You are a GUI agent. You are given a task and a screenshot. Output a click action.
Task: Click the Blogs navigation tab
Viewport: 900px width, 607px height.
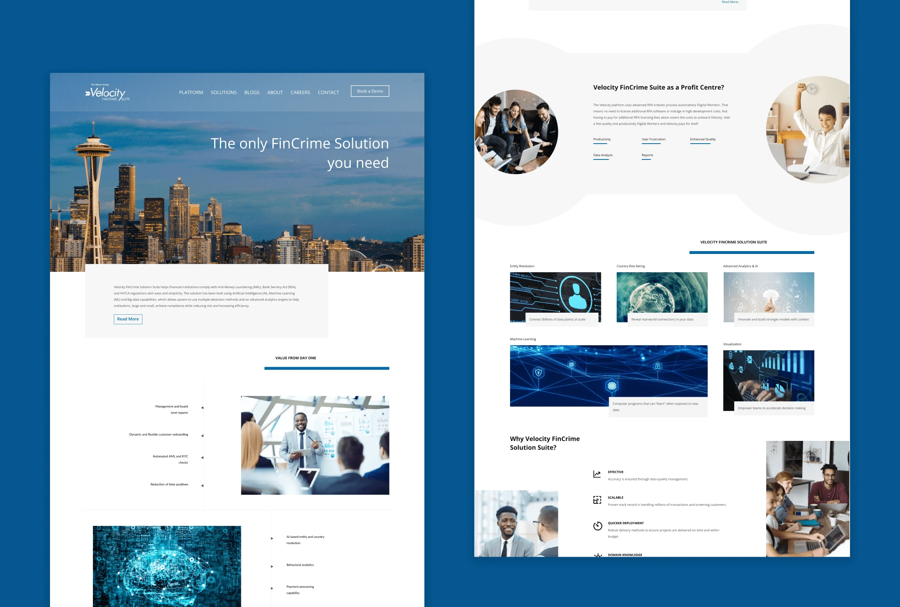[251, 92]
